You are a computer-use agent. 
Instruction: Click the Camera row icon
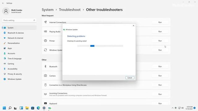coord(45,76)
